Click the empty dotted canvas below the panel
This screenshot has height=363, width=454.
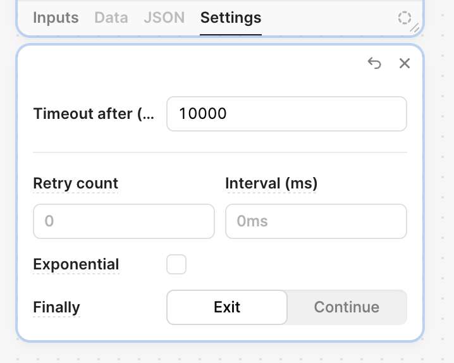click(x=220, y=353)
